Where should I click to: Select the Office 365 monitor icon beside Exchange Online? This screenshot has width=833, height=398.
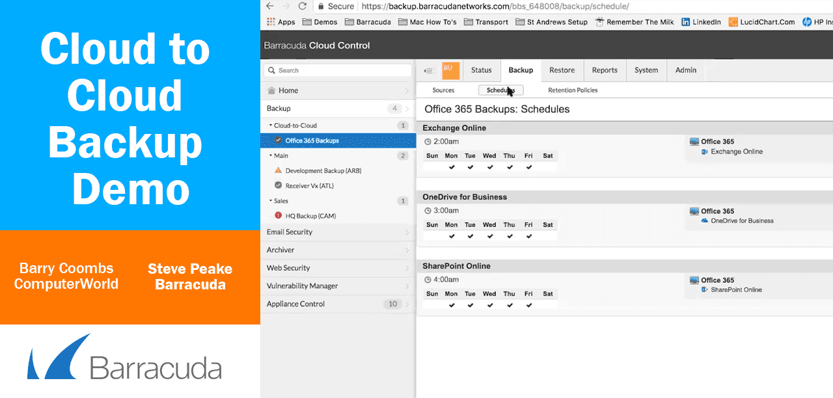(x=694, y=141)
